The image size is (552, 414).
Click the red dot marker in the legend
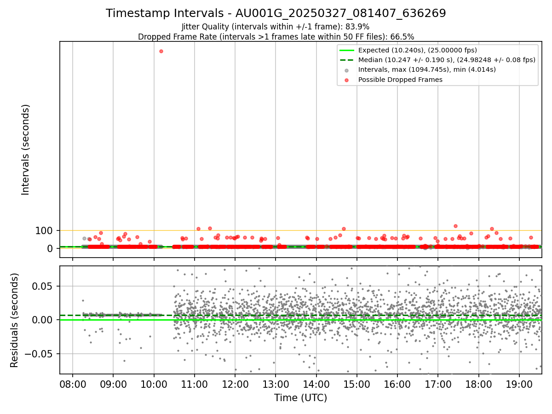coord(346,80)
